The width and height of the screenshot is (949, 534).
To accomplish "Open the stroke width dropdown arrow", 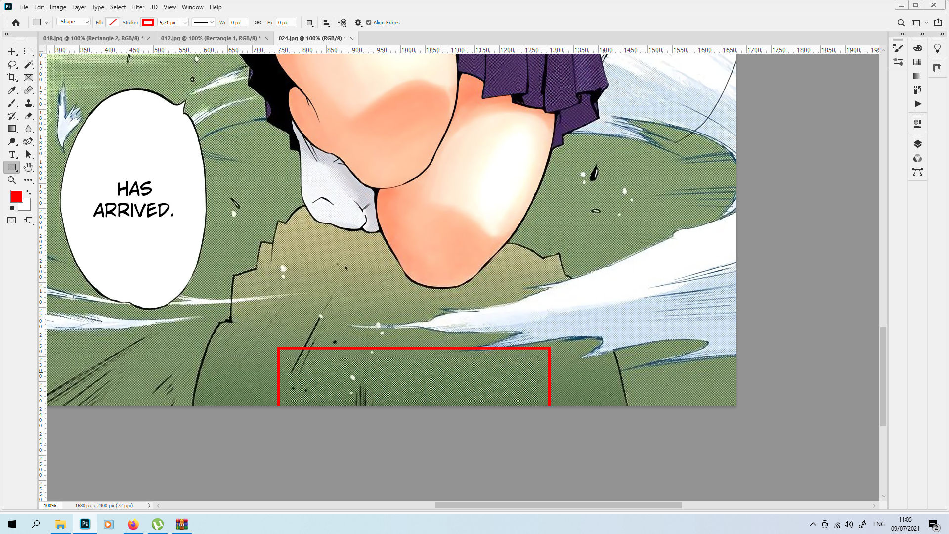I will pos(185,22).
